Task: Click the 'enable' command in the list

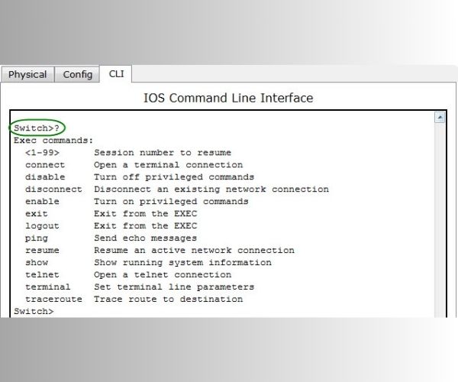Action: click(40, 202)
